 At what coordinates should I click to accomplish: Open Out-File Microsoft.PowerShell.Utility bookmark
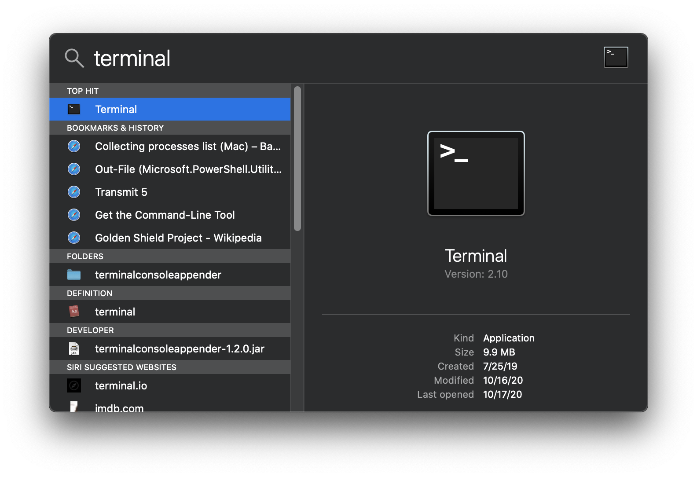[170, 169]
